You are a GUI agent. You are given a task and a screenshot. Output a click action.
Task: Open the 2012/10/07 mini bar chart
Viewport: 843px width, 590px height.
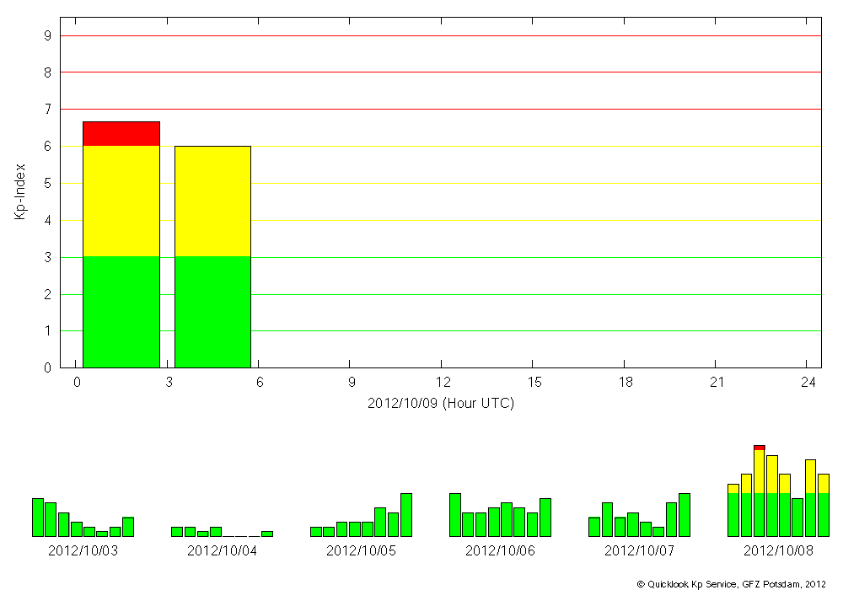[x=639, y=515]
